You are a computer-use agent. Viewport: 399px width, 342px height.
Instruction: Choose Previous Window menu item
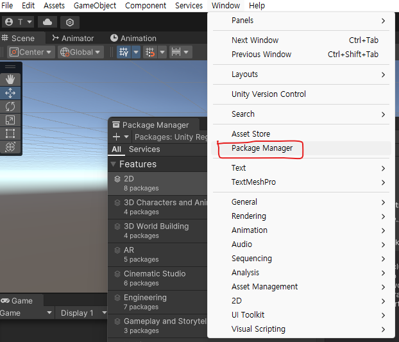click(x=301, y=55)
